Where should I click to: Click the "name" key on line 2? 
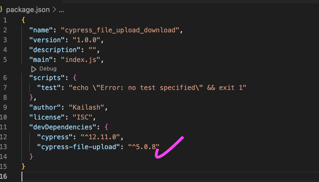41,30
